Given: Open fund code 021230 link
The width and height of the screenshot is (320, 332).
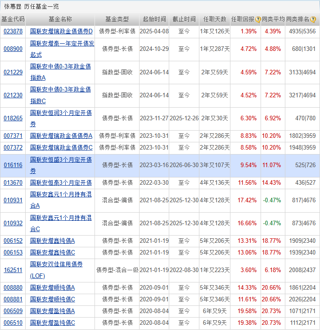Looking at the screenshot, I should (13, 96).
